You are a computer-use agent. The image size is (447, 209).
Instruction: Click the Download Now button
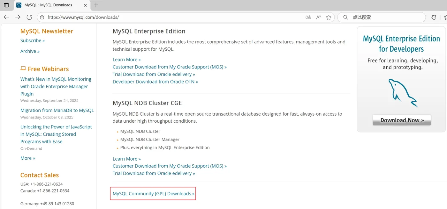tap(402, 120)
